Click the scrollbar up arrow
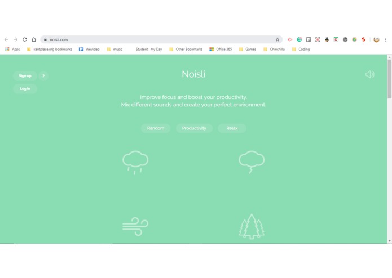This screenshot has height=278, width=392. coord(390,57)
